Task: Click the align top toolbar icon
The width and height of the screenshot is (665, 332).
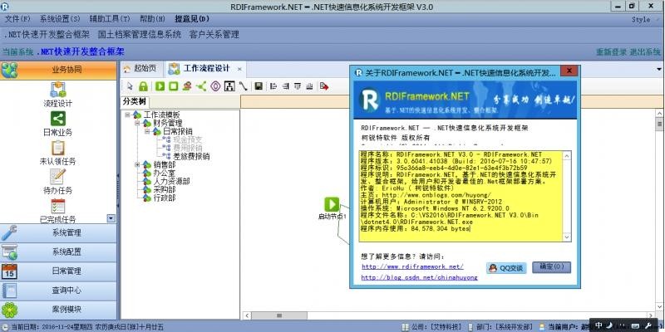Action: tap(298, 86)
